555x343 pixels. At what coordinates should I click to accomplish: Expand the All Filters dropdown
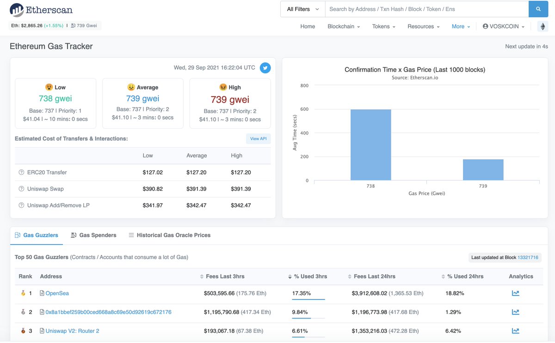coord(303,9)
